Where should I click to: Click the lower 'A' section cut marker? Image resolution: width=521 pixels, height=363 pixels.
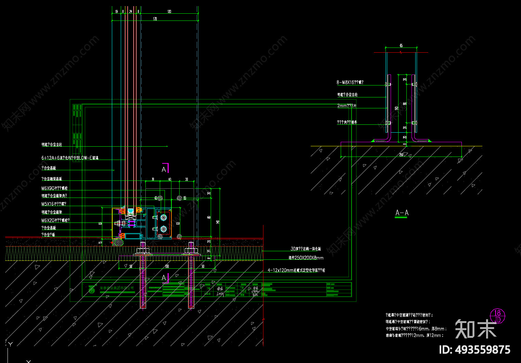(165, 278)
